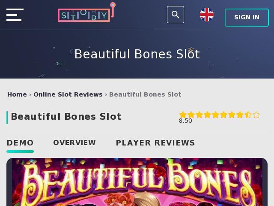
Task: Open the search magnifier icon
Action: 176,15
